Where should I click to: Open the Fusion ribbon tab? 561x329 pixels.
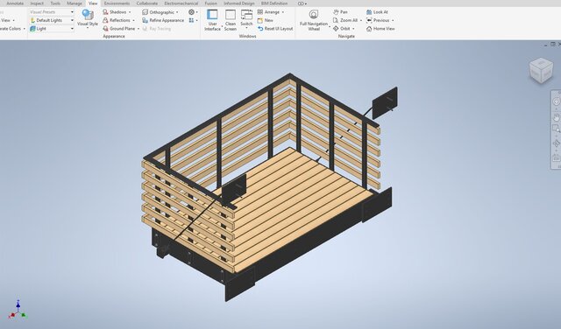point(210,3)
